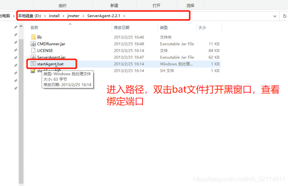Click date 2013/2/25 16:46 of lib
Image resolution: width=288 pixels, height=186 pixels.
click(x=129, y=37)
